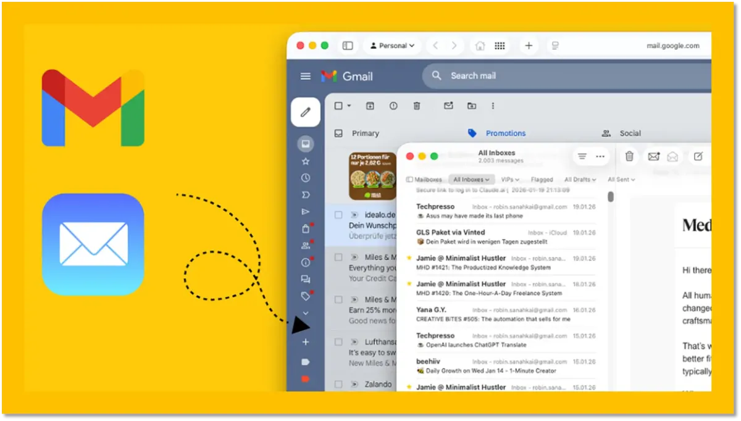
Task: Tick the Gmail select-all checkbox
Action: [338, 106]
